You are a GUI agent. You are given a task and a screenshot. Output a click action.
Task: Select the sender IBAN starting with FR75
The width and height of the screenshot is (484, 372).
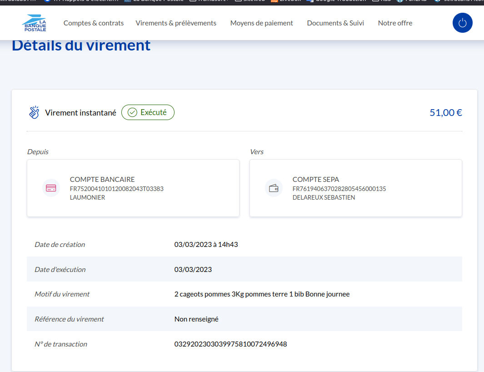[116, 189]
